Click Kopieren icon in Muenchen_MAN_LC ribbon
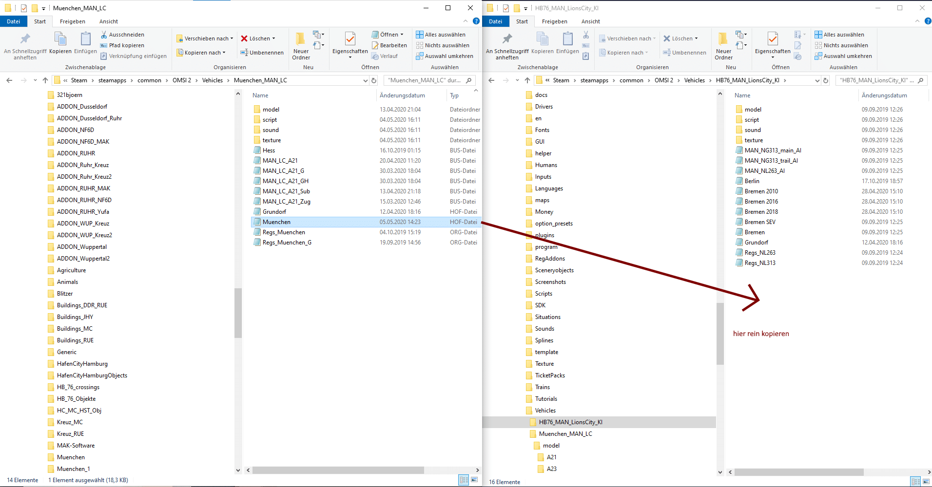Viewport: 932px width, 487px height. (x=60, y=44)
